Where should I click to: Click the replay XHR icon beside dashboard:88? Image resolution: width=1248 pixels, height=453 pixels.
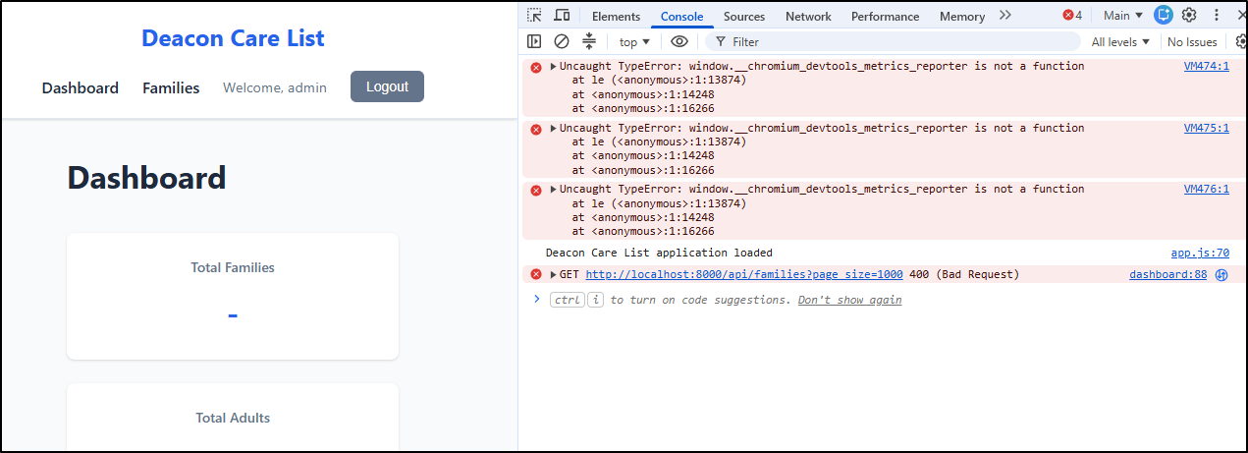click(1221, 275)
